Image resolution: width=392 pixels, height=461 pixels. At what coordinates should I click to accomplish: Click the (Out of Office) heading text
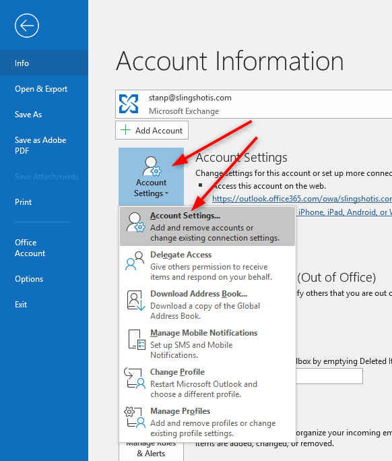click(x=337, y=278)
